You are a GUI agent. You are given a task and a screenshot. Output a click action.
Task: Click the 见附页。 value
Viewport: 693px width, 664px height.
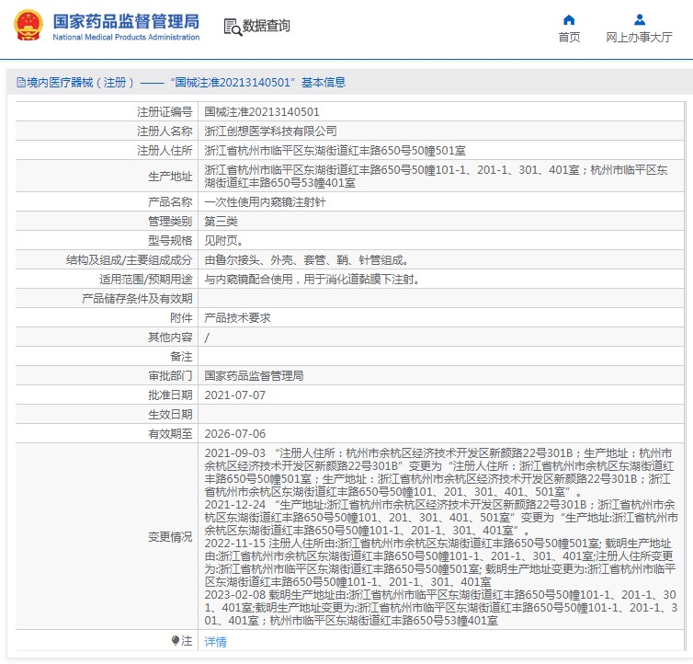point(223,241)
